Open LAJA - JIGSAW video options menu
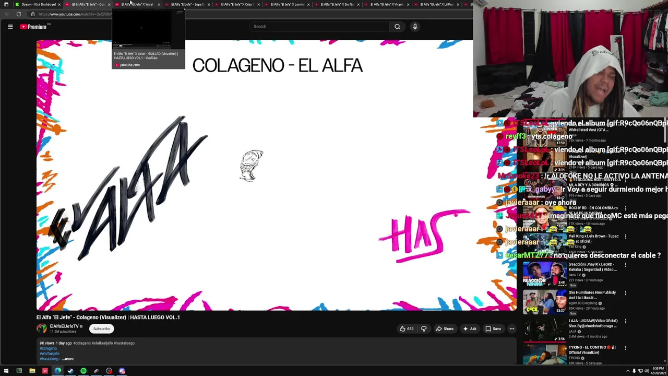The image size is (668, 376). pos(626,321)
